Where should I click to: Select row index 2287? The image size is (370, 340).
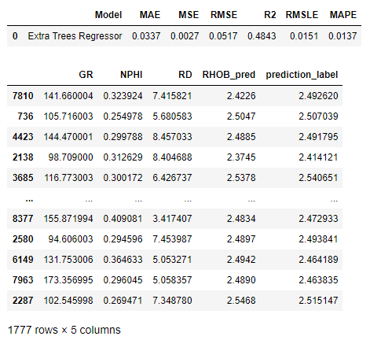pos(23,301)
